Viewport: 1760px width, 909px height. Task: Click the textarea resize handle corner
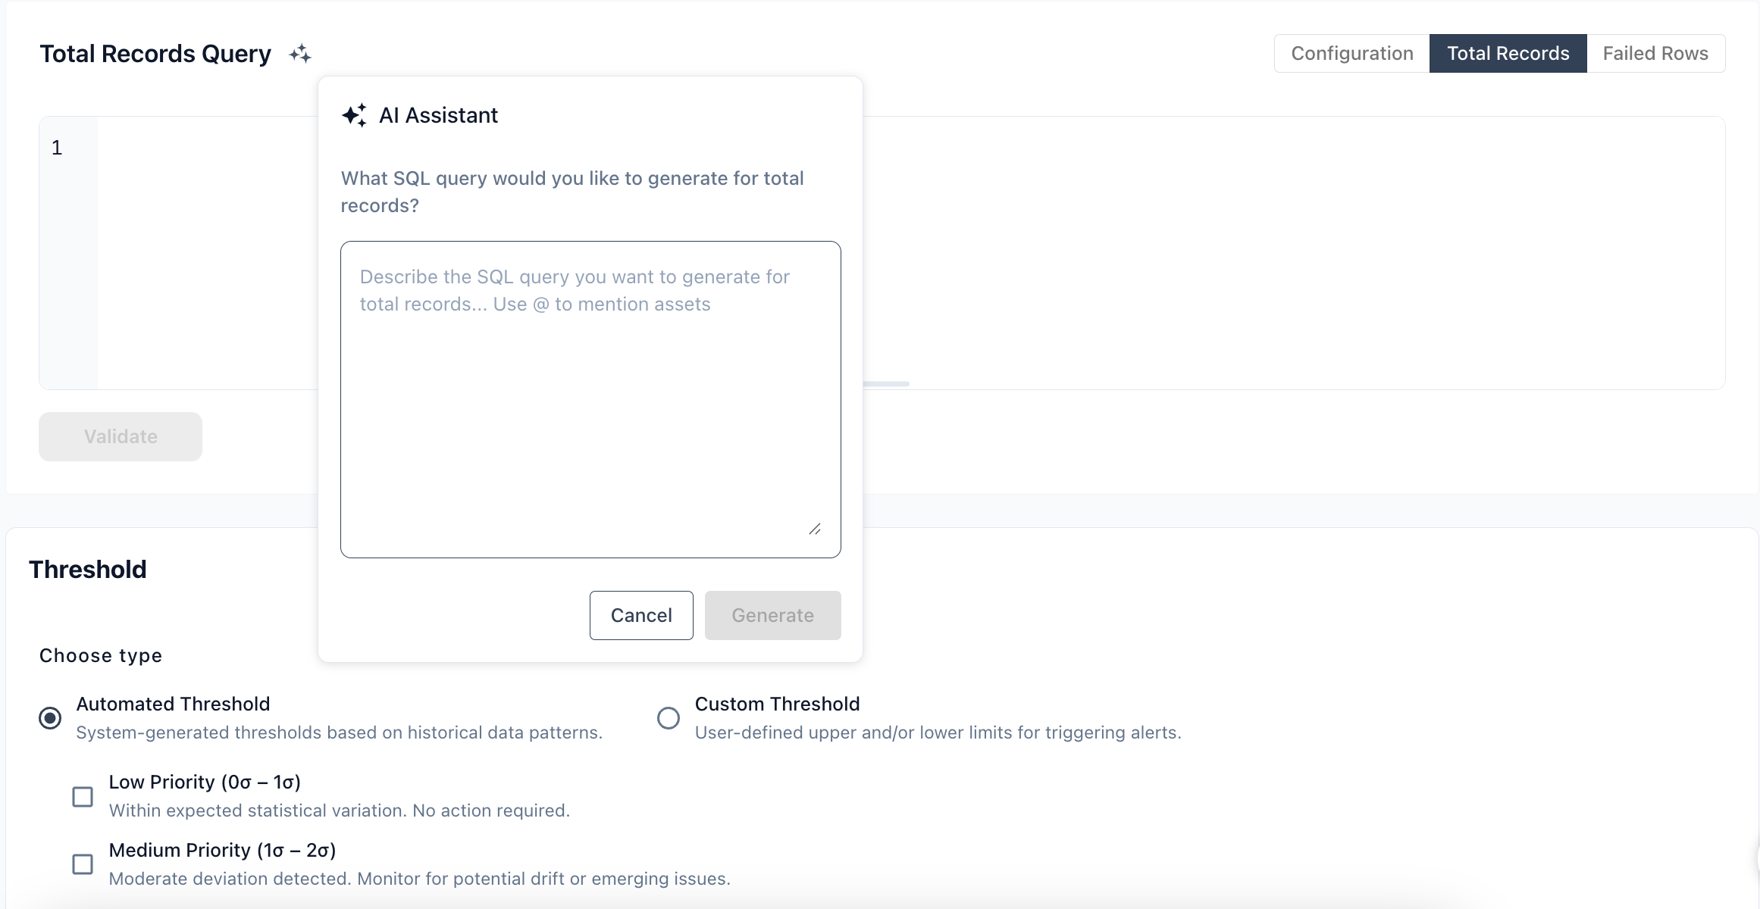pyautogui.click(x=815, y=529)
